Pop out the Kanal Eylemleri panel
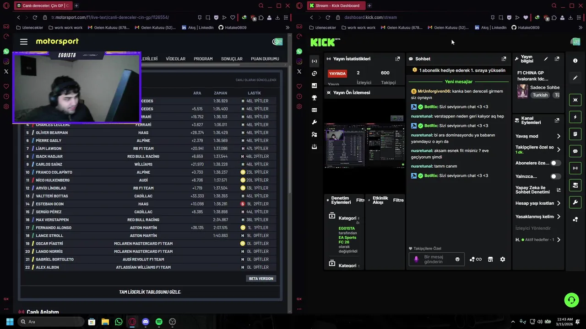 557,120
